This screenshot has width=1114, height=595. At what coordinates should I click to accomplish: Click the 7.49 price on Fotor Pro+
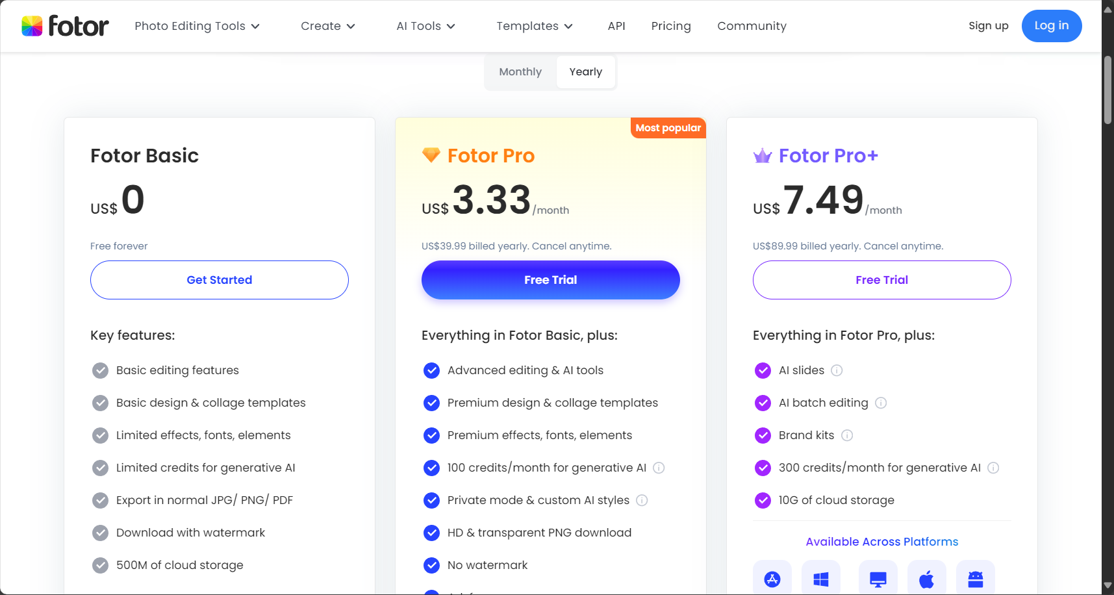(824, 199)
